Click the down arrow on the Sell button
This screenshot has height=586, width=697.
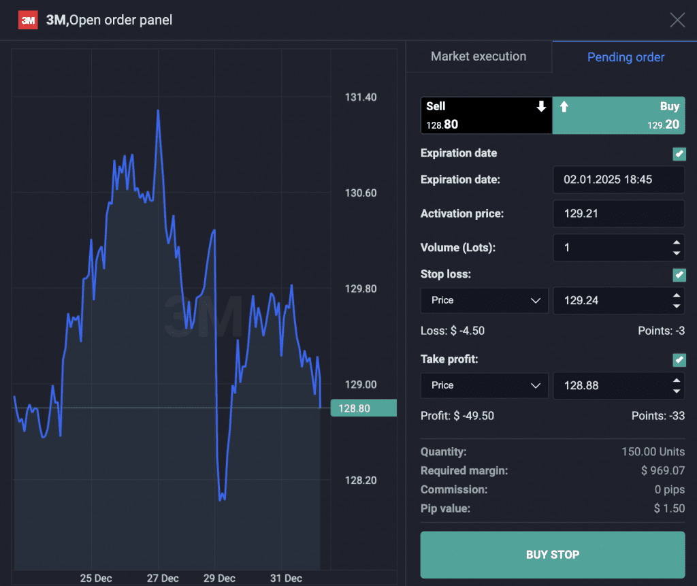541,106
